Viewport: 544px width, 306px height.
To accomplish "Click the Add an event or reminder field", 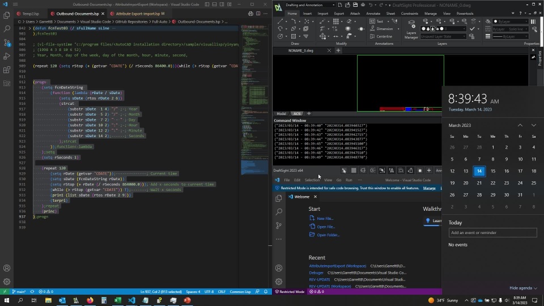I will click(x=492, y=233).
